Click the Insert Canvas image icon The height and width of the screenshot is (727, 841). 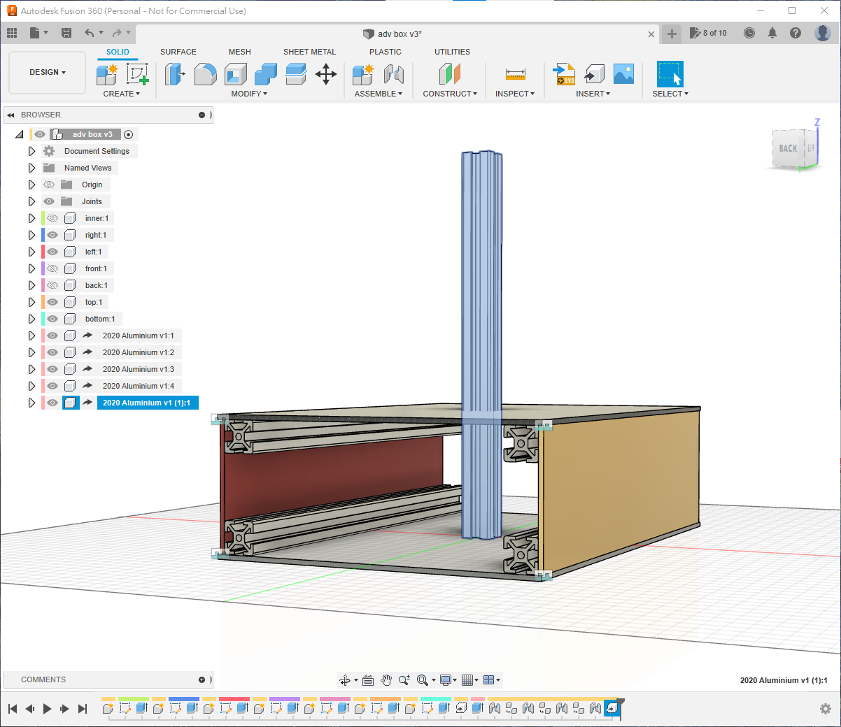[x=623, y=74]
